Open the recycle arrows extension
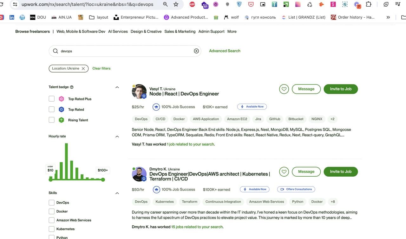 click(x=310, y=4)
